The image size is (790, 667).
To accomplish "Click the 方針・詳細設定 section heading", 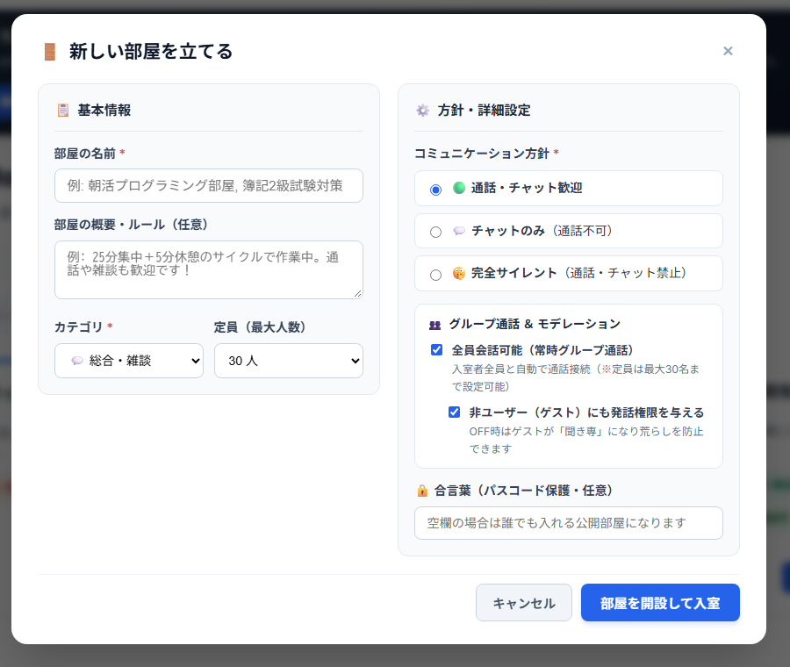I will point(484,110).
